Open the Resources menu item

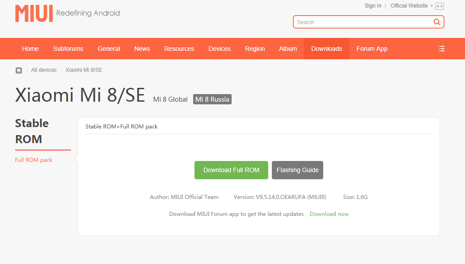click(179, 49)
